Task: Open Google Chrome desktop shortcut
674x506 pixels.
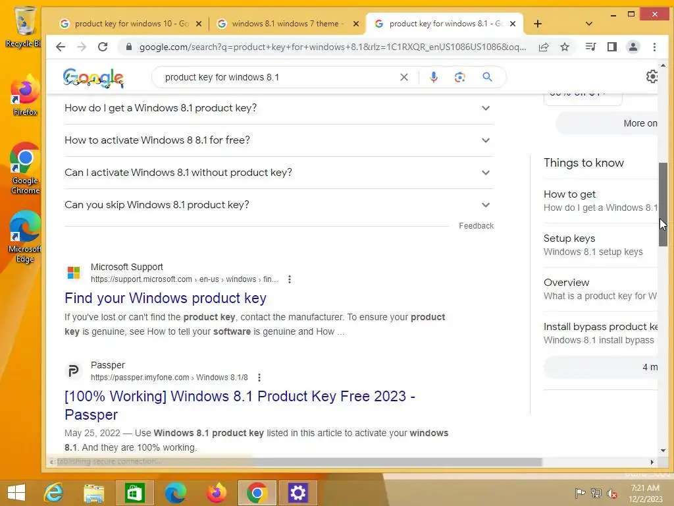Action: (x=25, y=168)
